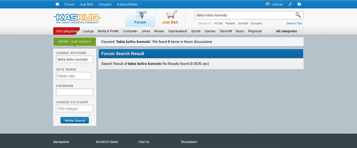
Task: Open the Games category
Action: [x=210, y=31]
